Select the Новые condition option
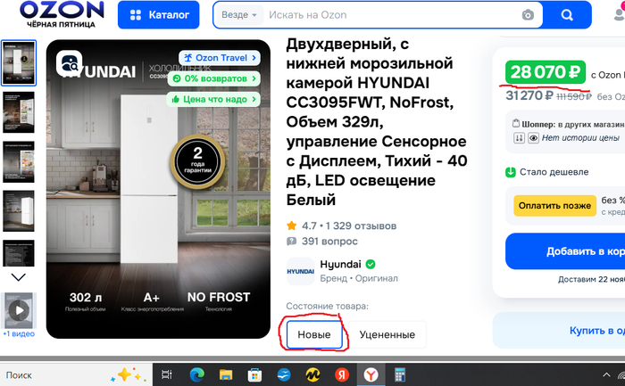Image resolution: width=625 pixels, height=386 pixels. pyautogui.click(x=314, y=334)
